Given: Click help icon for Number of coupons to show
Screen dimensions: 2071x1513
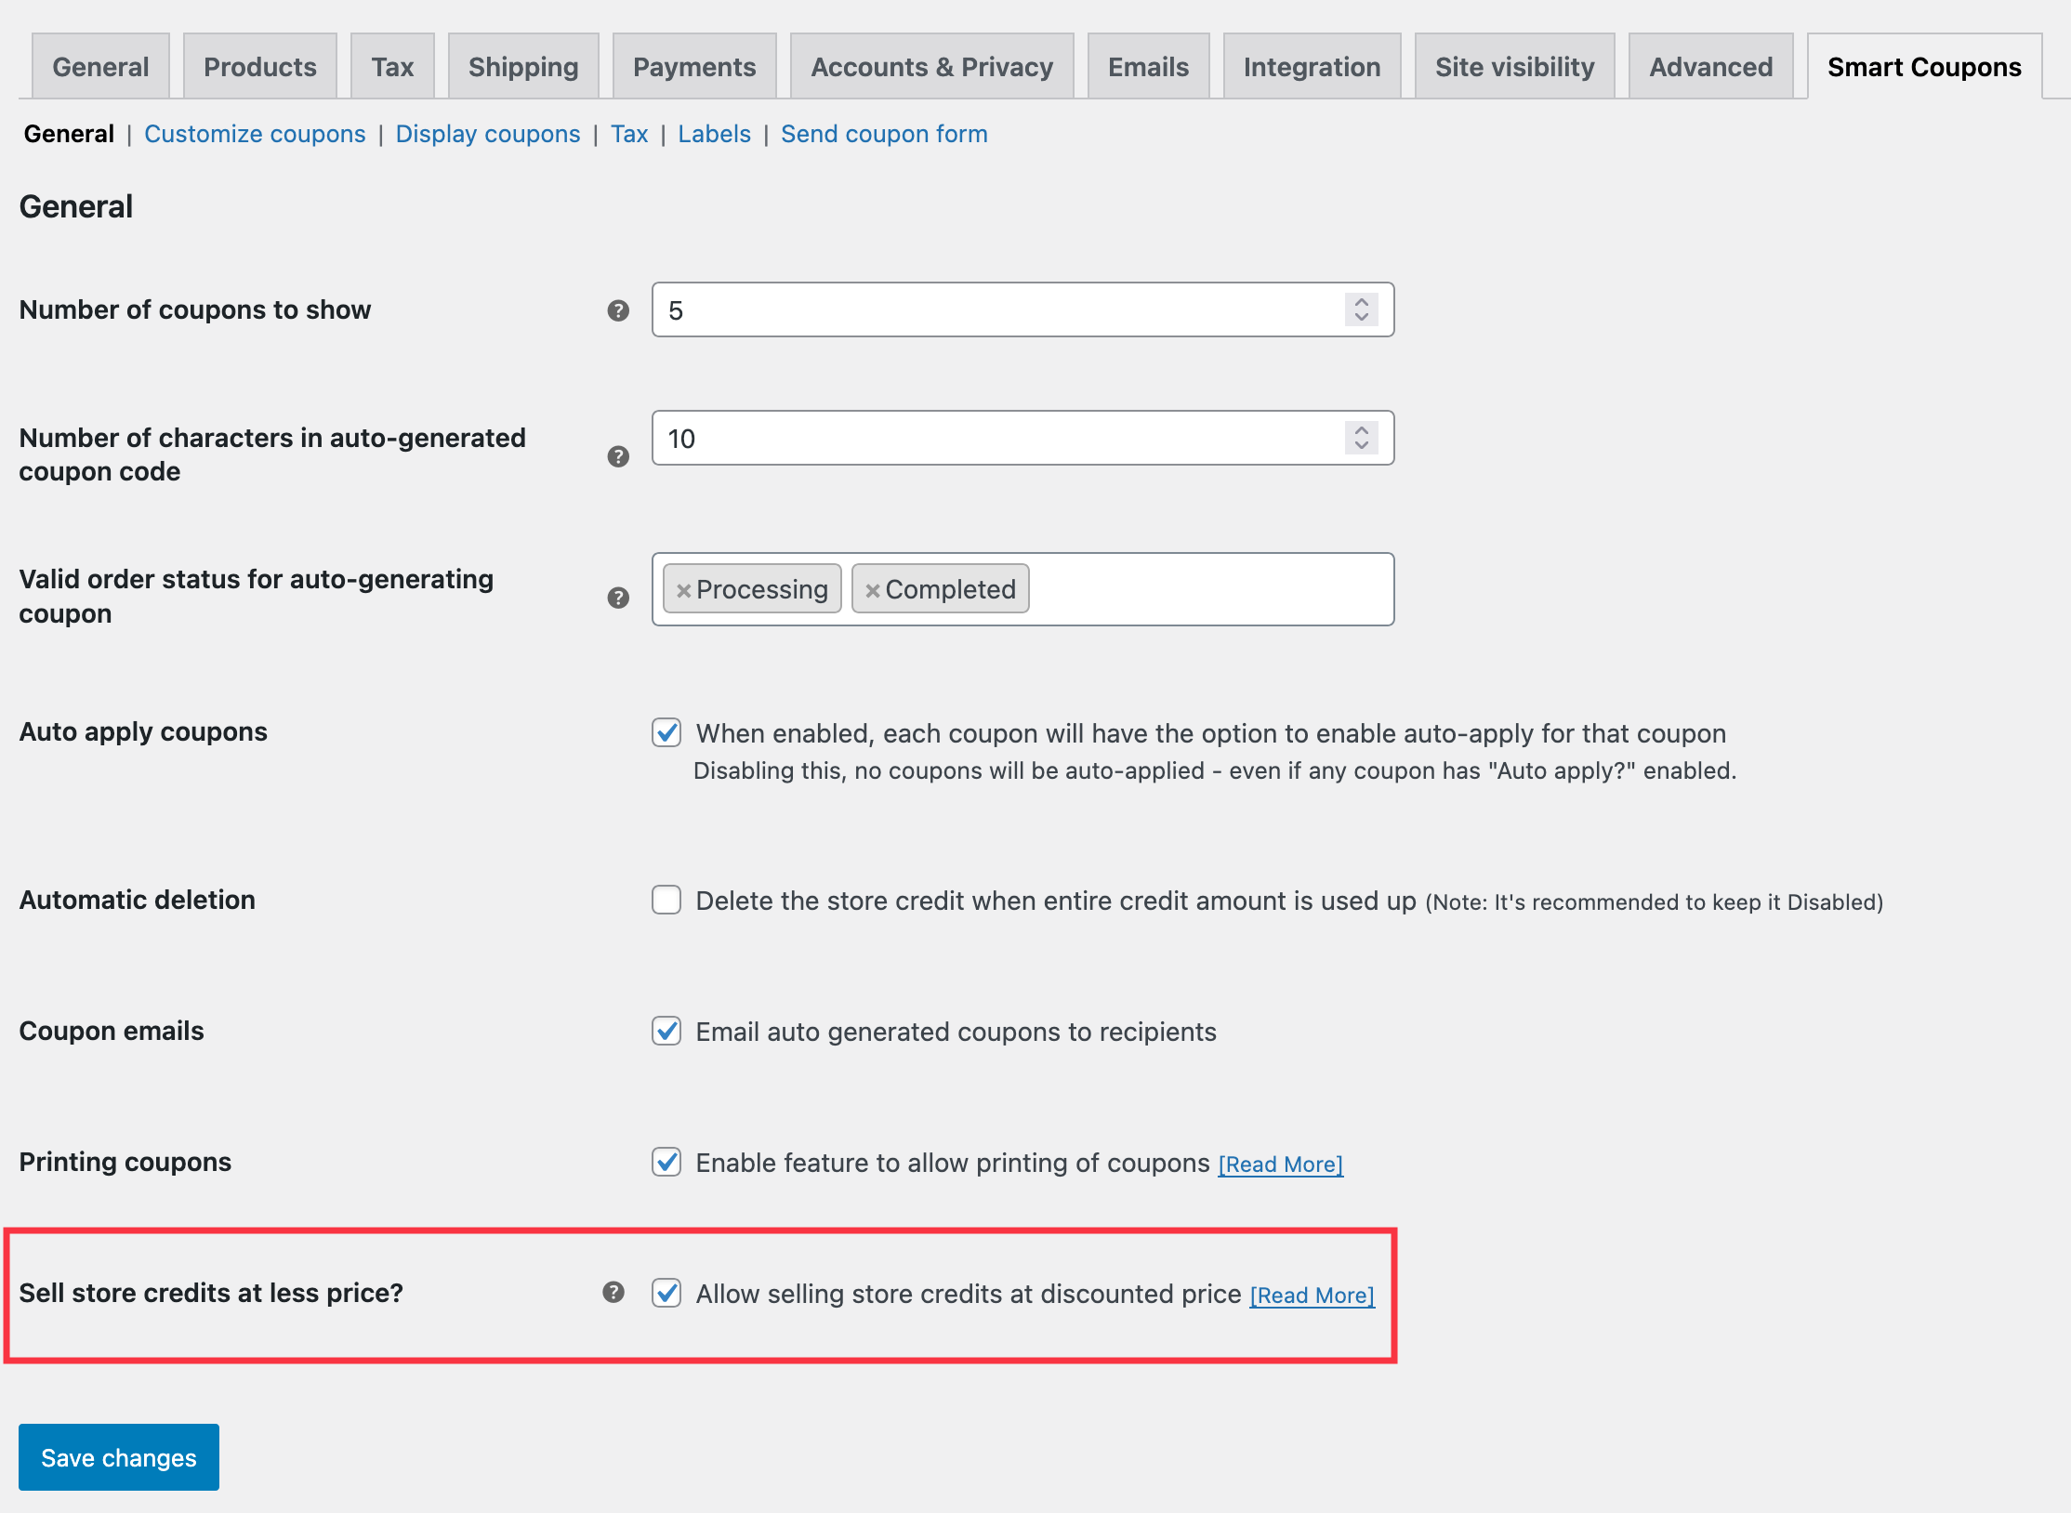Looking at the screenshot, I should pyautogui.click(x=618, y=310).
